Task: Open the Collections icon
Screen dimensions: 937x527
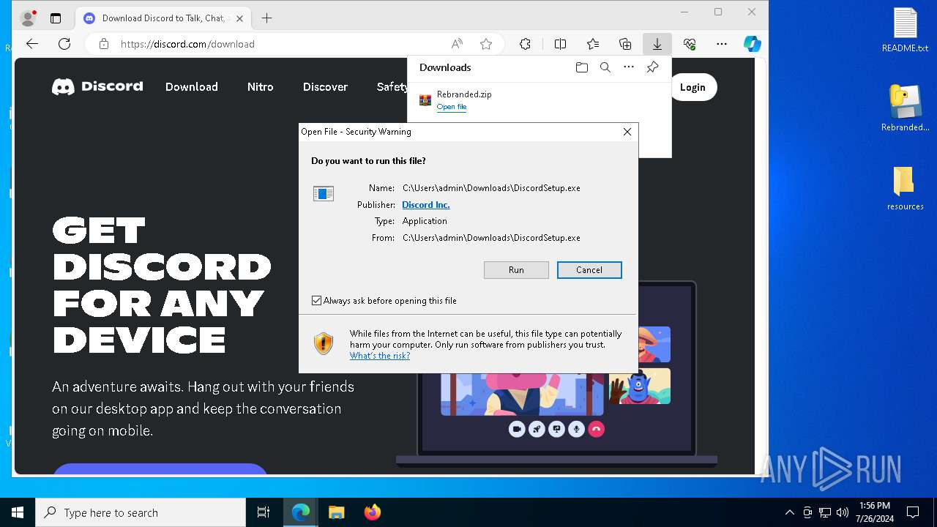Action: pyautogui.click(x=625, y=44)
